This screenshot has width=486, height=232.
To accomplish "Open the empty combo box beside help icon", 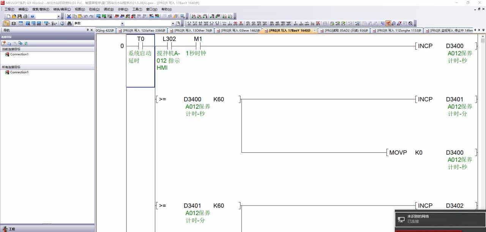I will pos(58,16).
